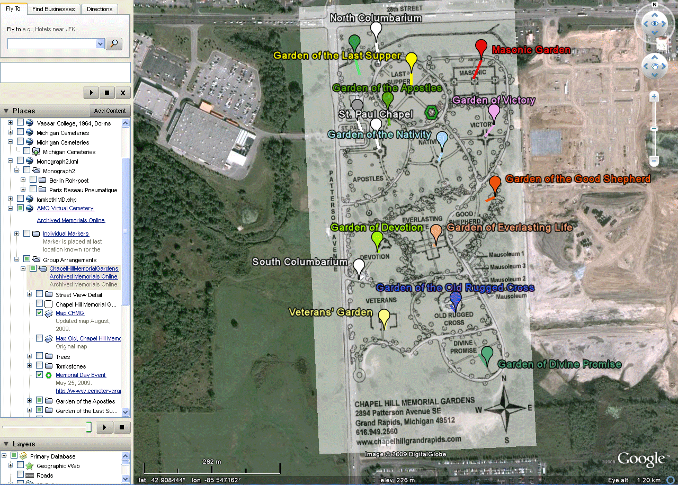Click the zoom slider on the map

(x=654, y=129)
